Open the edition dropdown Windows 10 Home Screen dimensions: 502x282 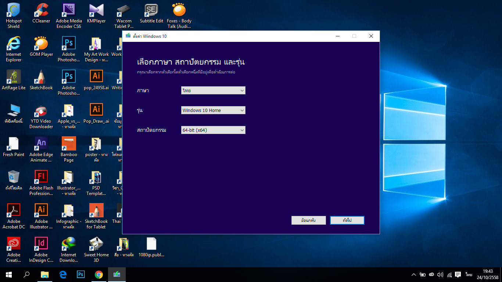point(213,110)
